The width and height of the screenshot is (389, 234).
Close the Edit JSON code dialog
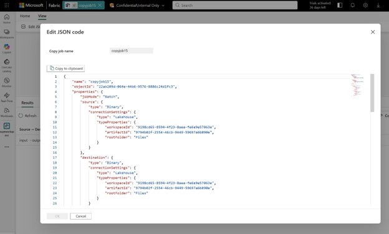pos(373,32)
